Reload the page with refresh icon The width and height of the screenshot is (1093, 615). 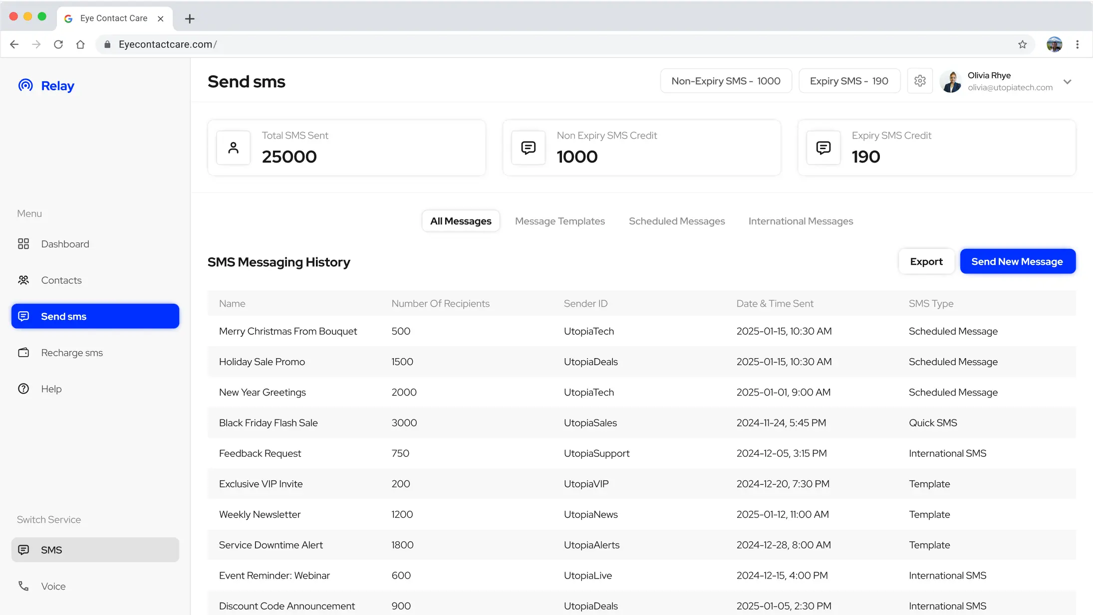58,44
